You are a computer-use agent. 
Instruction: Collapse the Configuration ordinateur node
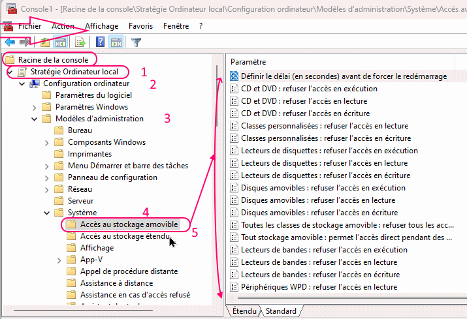click(22, 84)
